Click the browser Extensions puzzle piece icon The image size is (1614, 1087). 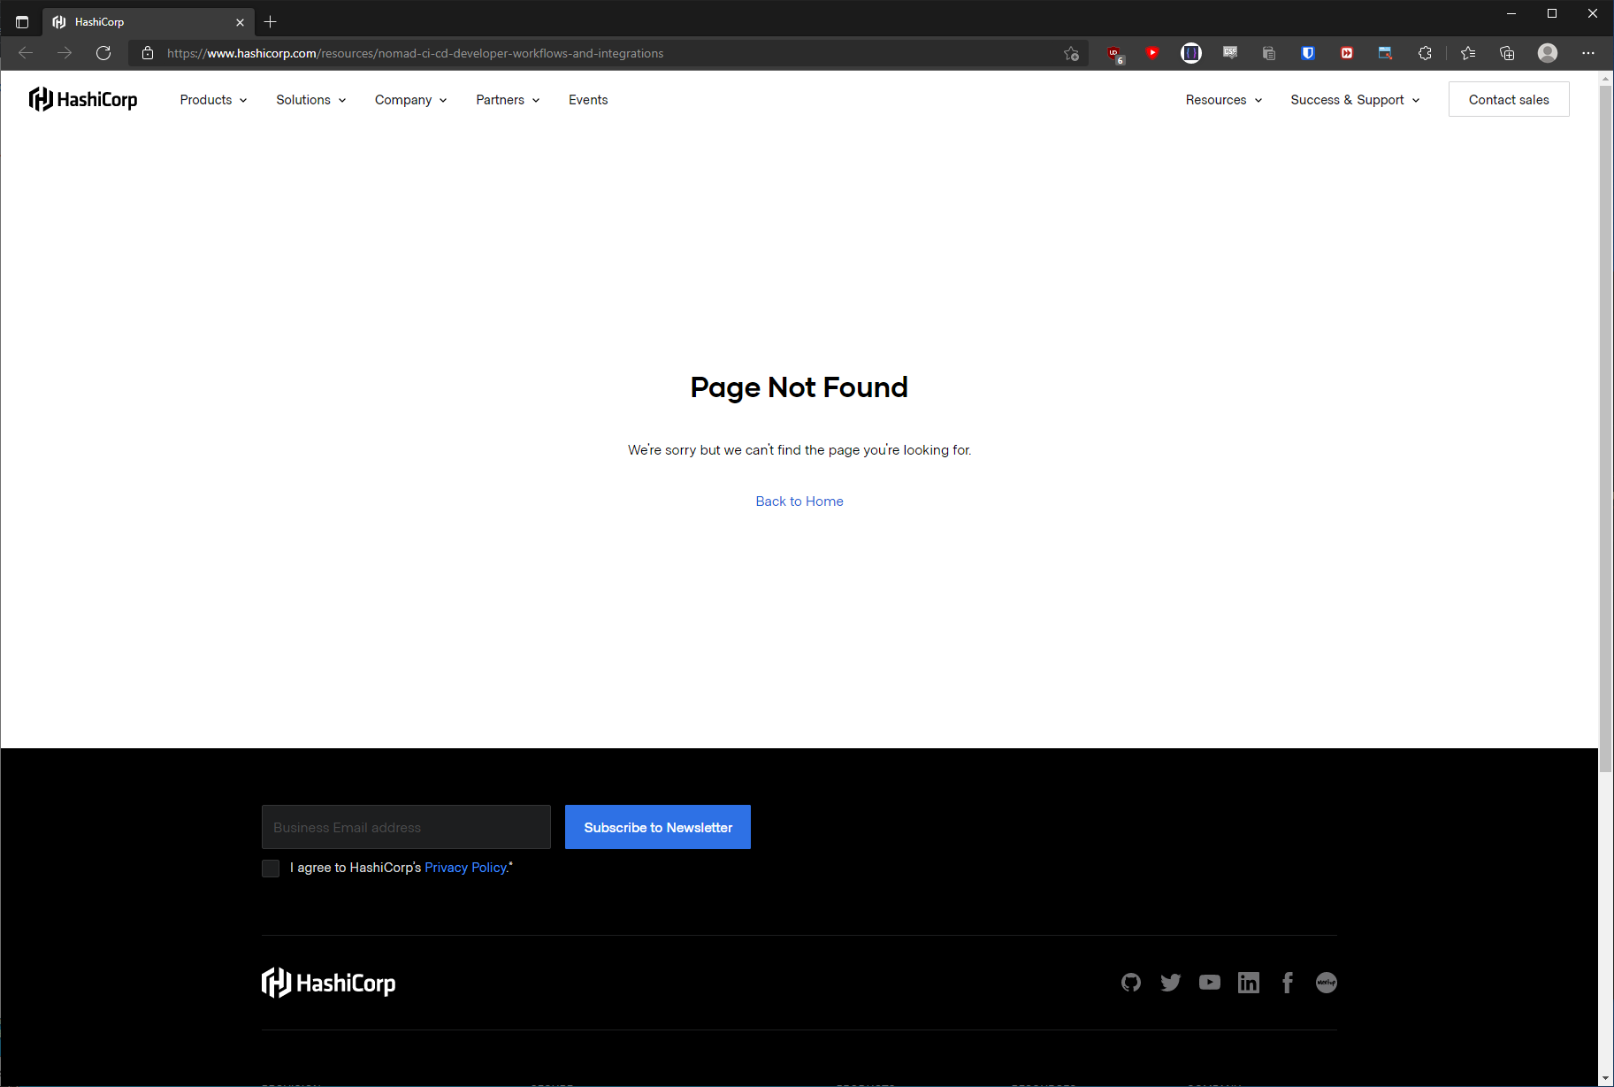(1425, 53)
